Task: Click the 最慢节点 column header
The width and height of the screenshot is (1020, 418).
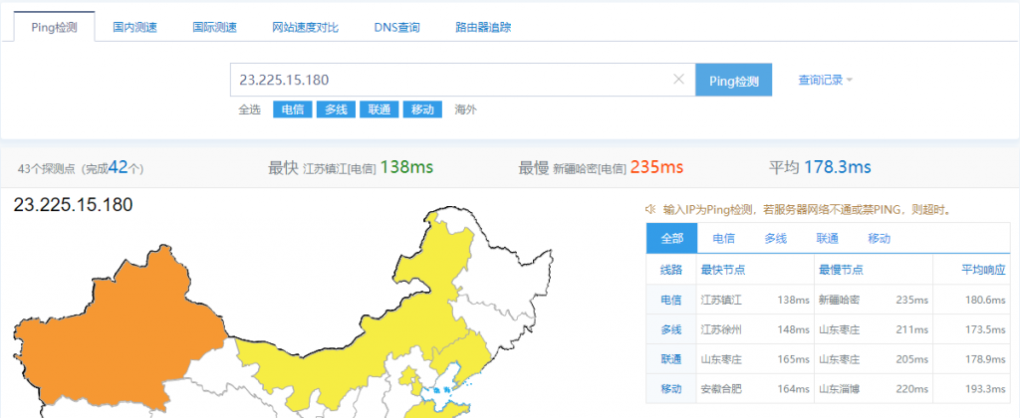Action: (841, 270)
